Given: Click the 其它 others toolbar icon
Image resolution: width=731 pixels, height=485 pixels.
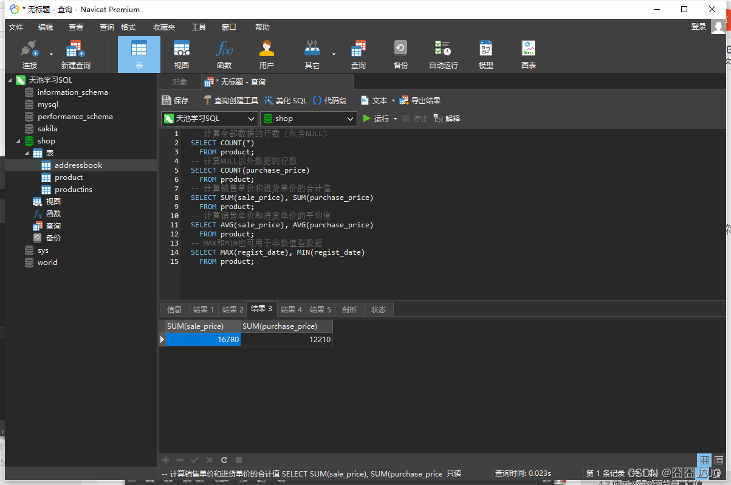Looking at the screenshot, I should click(312, 55).
